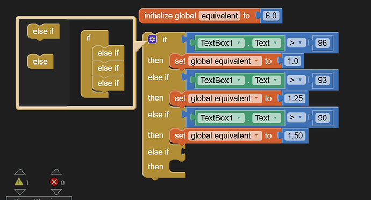Click the 'set' label of the block assigning 1.50
Viewport: 371px width, 200px height.
point(180,136)
